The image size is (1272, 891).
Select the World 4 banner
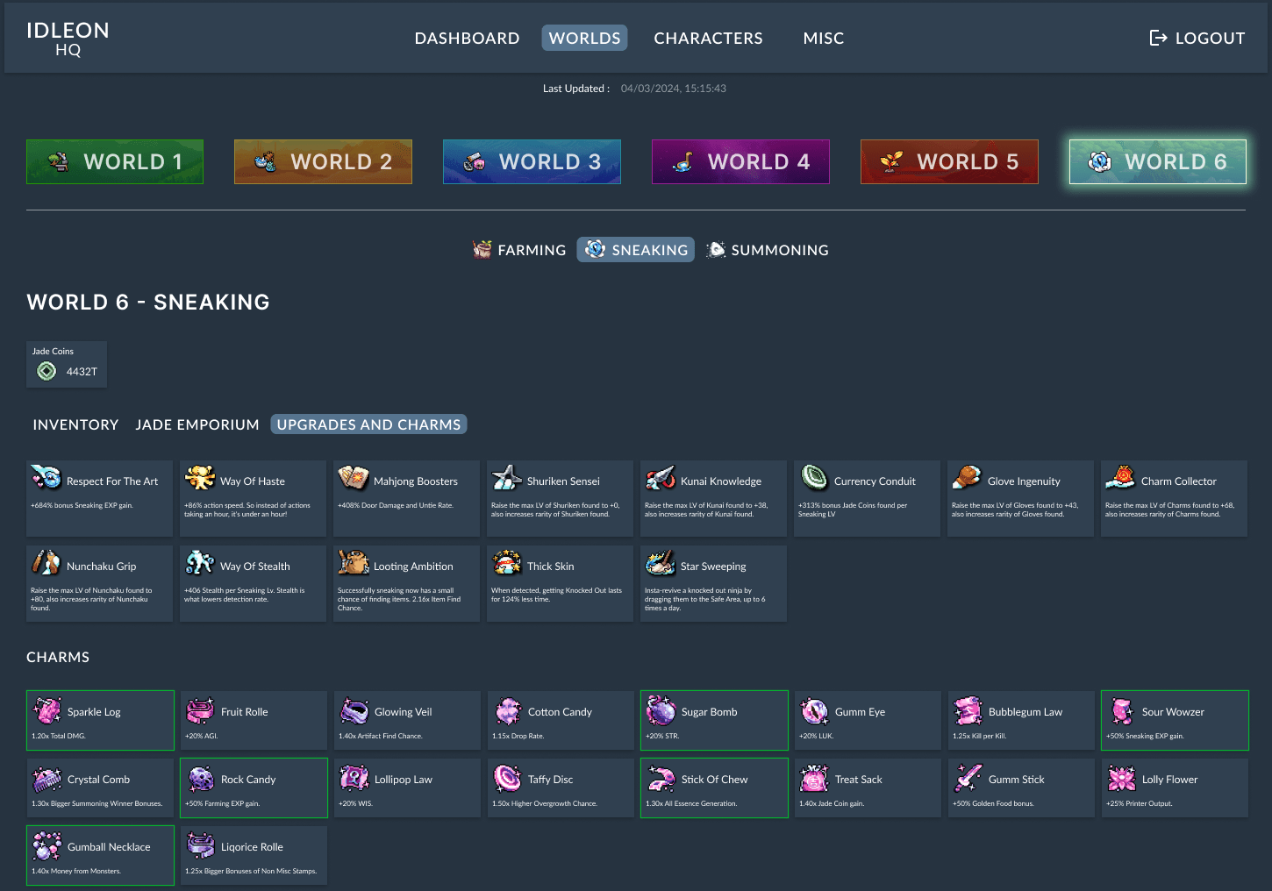(x=740, y=161)
